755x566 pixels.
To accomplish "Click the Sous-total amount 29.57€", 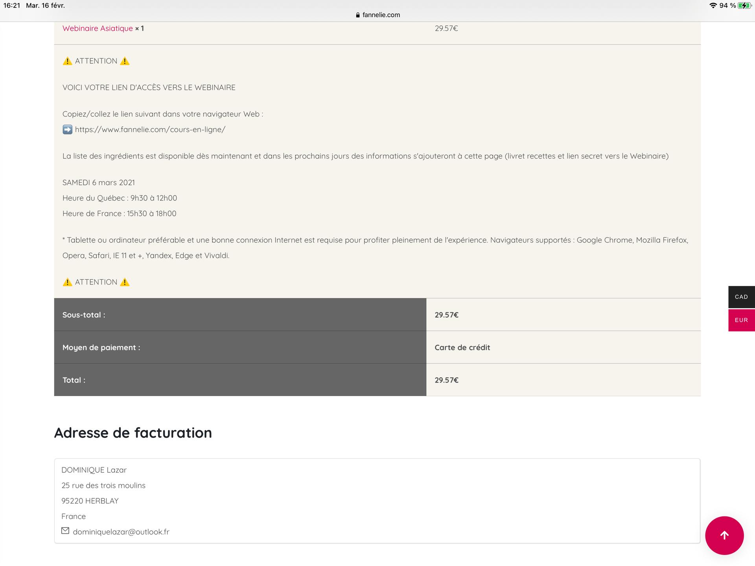I will point(447,315).
